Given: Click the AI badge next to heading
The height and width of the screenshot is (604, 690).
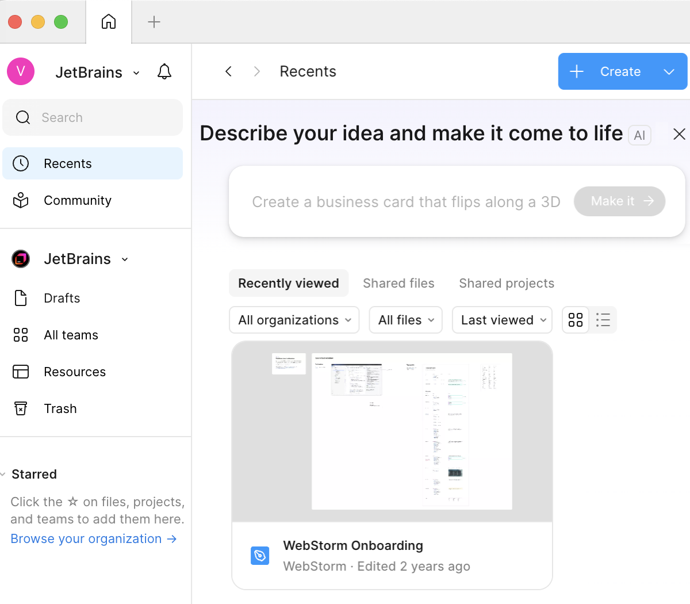Looking at the screenshot, I should (639, 135).
